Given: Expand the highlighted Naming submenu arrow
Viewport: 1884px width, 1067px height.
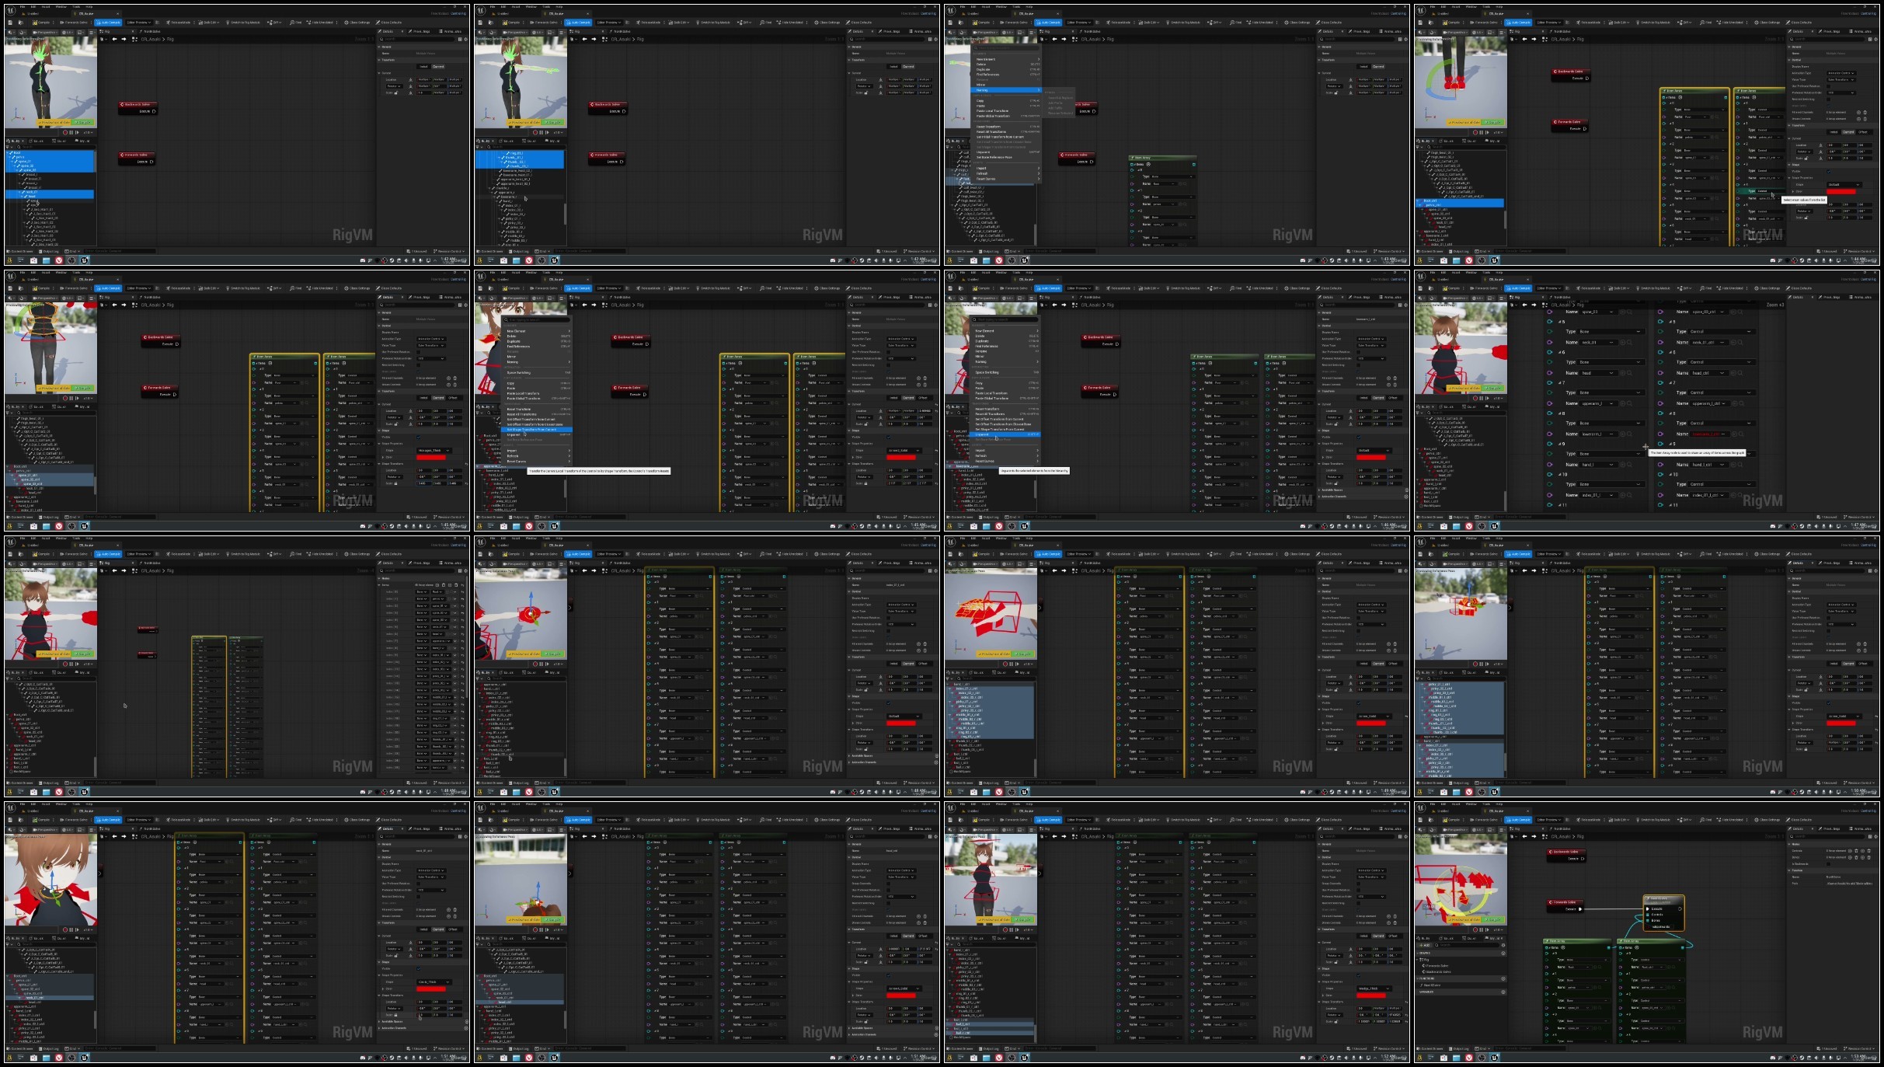Looking at the screenshot, I should [x=1039, y=90].
